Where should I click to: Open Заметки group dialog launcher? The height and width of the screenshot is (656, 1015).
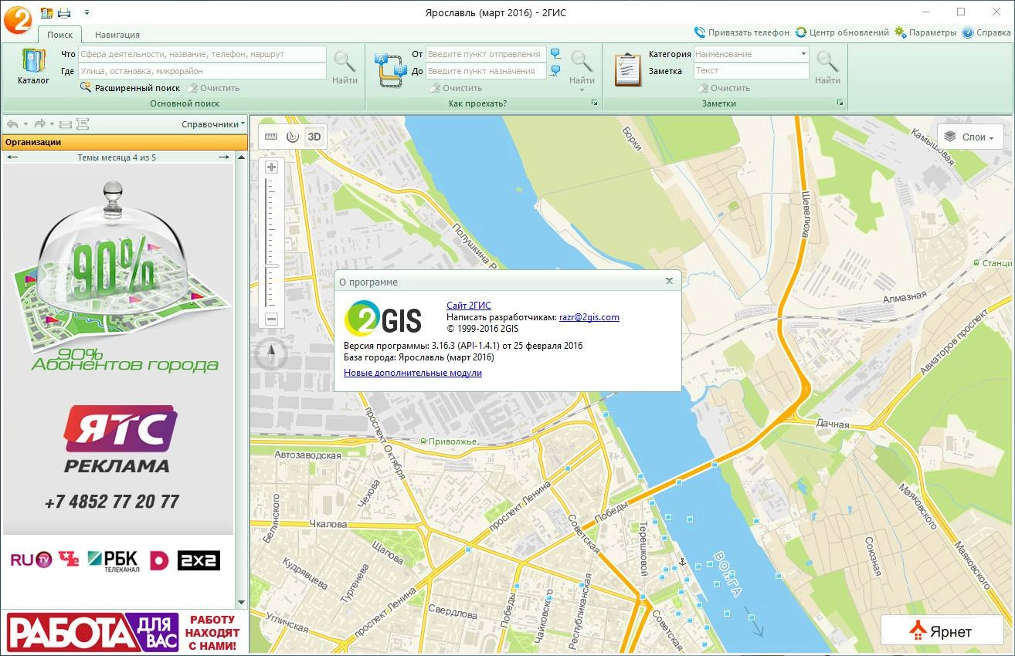(840, 103)
